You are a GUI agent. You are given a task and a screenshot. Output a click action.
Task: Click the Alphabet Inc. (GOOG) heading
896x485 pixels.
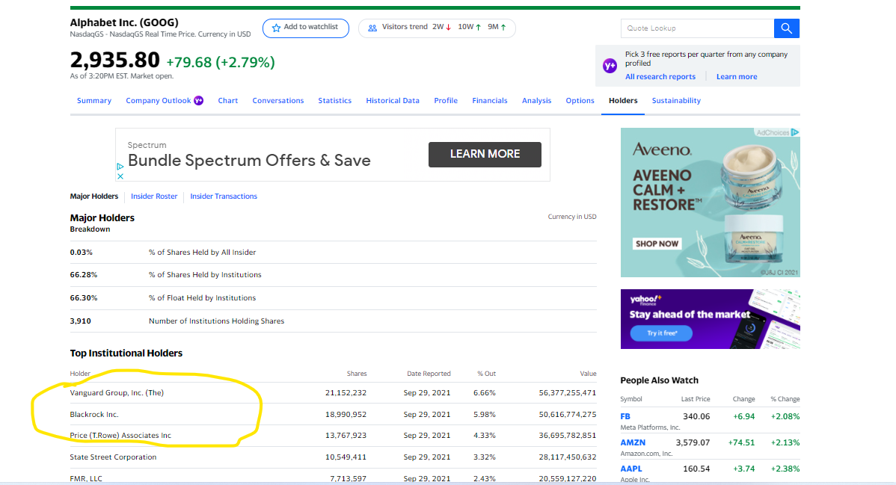124,22
